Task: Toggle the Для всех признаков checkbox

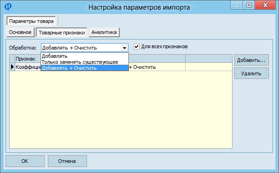Action: (136, 47)
